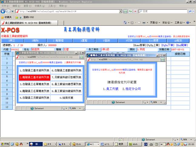Click the Stop loading icon in IE
This screenshot has height=147, width=196.
tap(135, 11)
